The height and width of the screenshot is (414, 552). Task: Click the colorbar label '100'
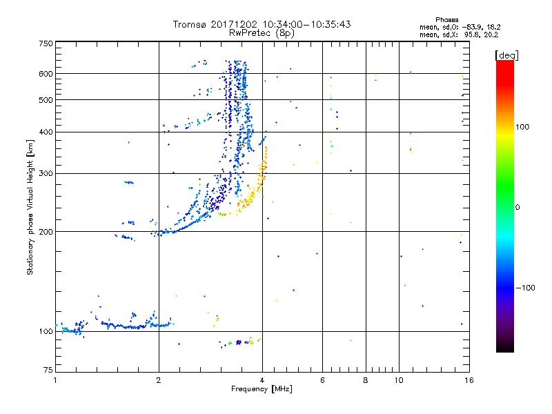pyautogui.click(x=522, y=127)
